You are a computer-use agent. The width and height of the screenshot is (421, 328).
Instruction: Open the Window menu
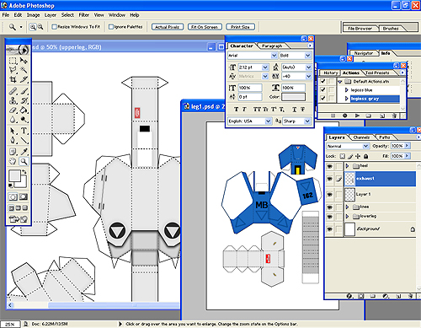coord(117,15)
